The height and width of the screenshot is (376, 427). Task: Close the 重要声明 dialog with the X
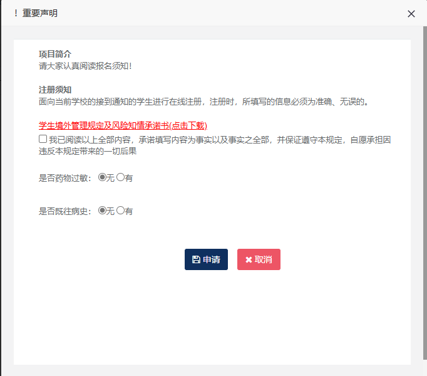(411, 14)
